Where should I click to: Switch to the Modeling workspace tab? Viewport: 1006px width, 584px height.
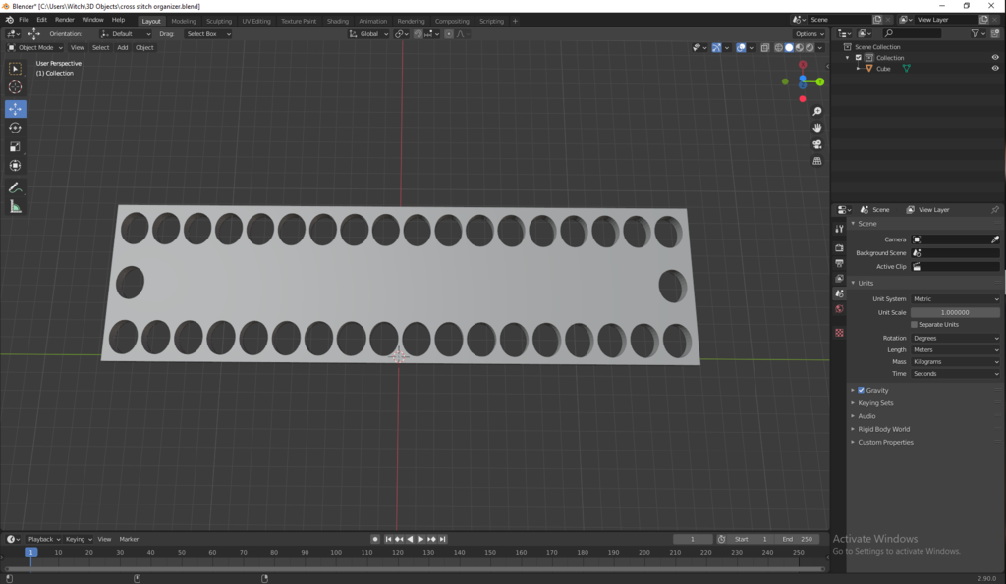184,21
